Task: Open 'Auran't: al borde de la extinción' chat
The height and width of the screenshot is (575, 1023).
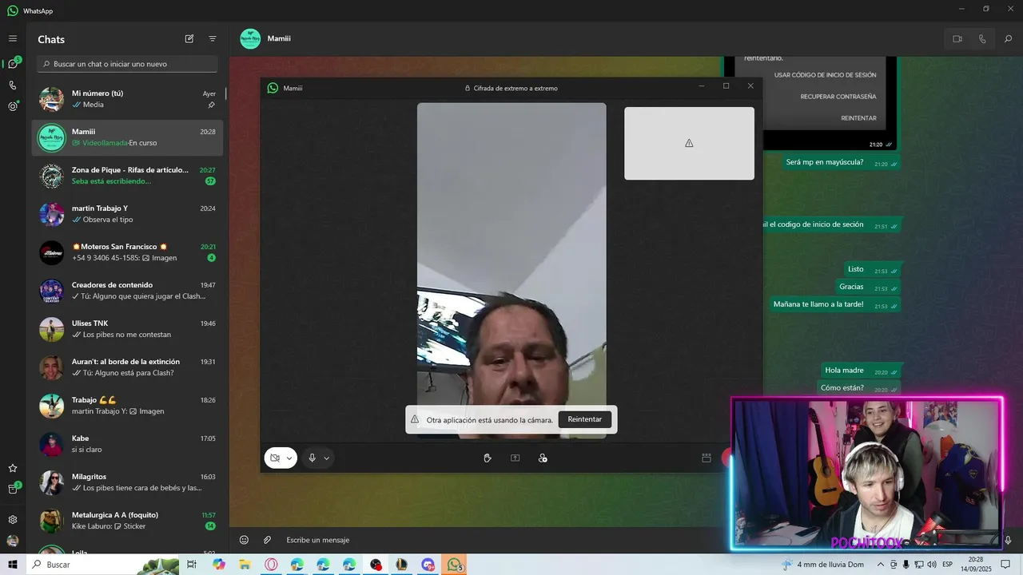Action: [127, 367]
